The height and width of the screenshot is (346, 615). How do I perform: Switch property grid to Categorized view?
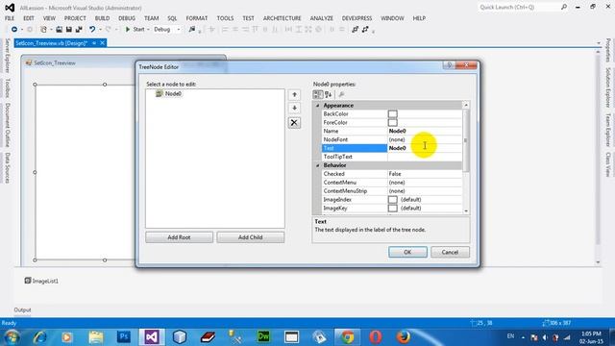click(x=318, y=94)
